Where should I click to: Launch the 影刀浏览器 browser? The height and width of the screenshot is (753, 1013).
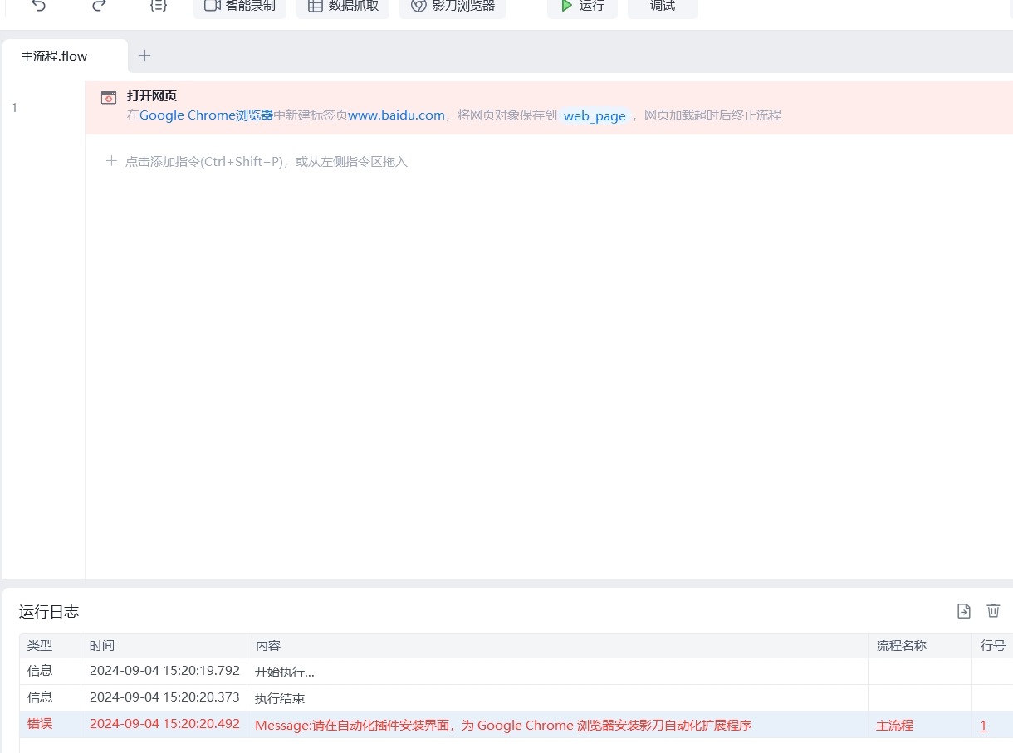click(x=453, y=7)
